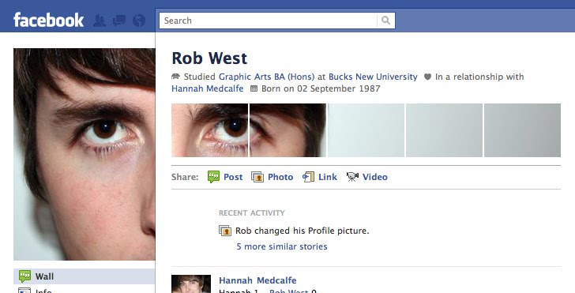This screenshot has width=575, height=293.
Task: Click the green Post speech-bubble icon
Action: click(213, 177)
